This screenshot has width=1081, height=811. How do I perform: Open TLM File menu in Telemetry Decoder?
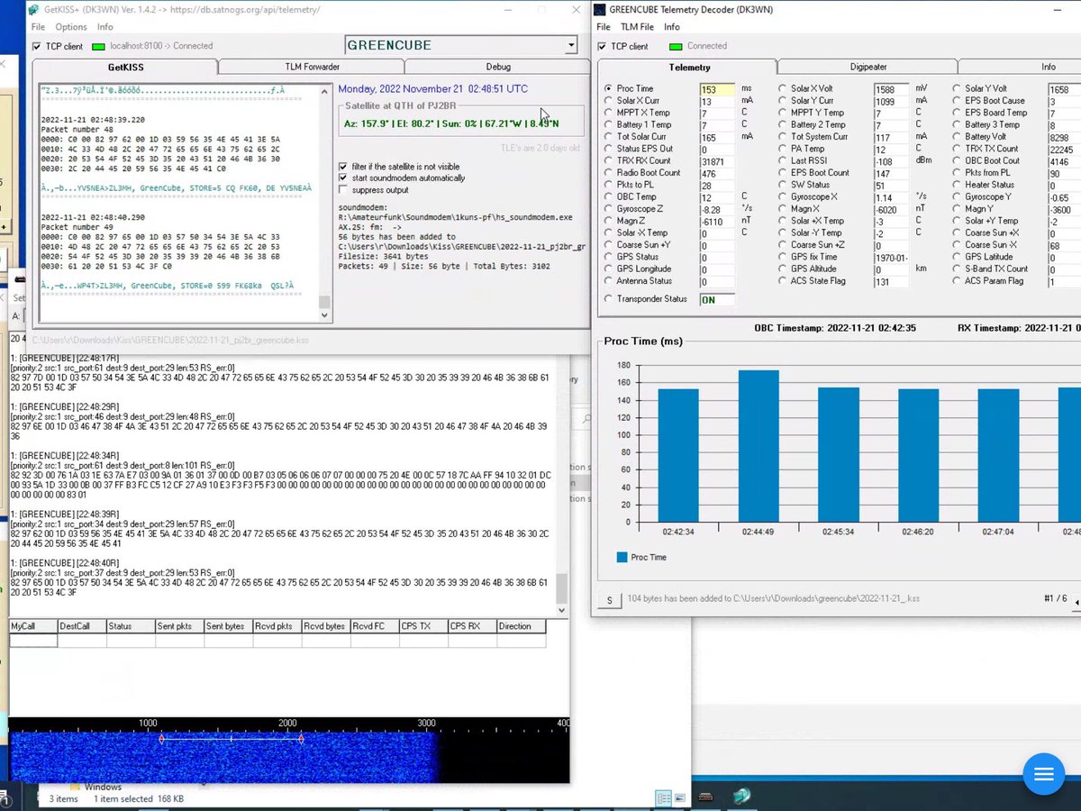click(637, 27)
